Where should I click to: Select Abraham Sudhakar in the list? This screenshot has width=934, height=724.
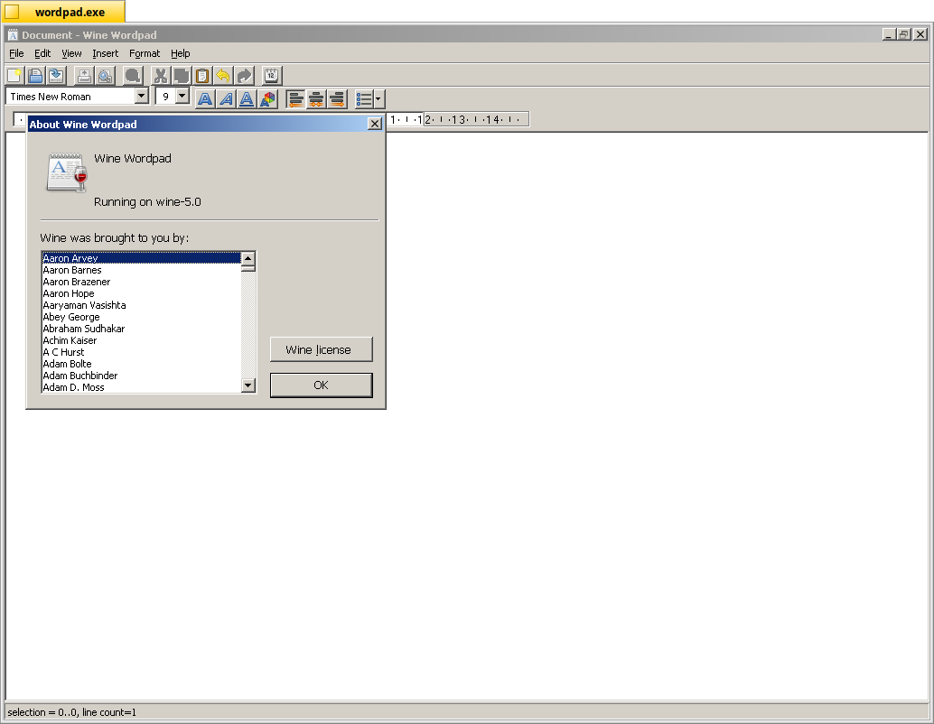(141, 329)
